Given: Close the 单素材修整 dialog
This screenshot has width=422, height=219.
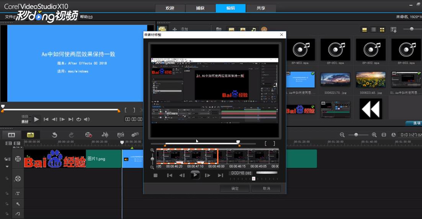Looking at the screenshot, I should [x=281, y=35].
